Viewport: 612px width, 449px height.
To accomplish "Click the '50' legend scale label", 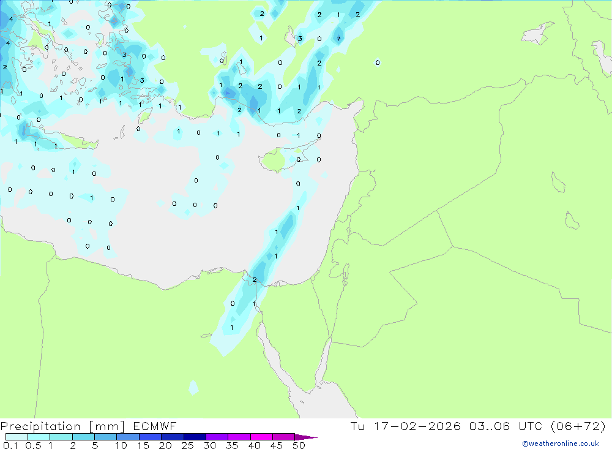I will tap(299, 445).
